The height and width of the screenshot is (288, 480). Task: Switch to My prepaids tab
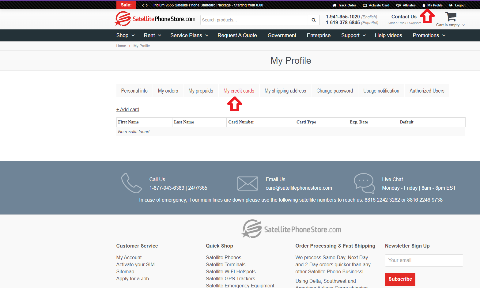pos(201,91)
